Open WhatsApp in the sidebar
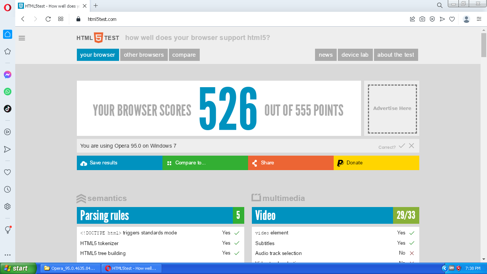Screen dimensions: 487x274 8,92
